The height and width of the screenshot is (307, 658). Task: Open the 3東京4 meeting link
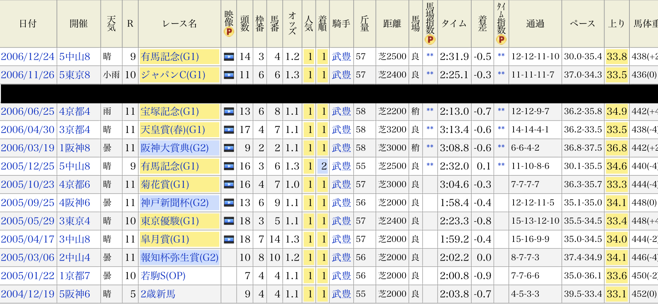pyautogui.click(x=75, y=221)
